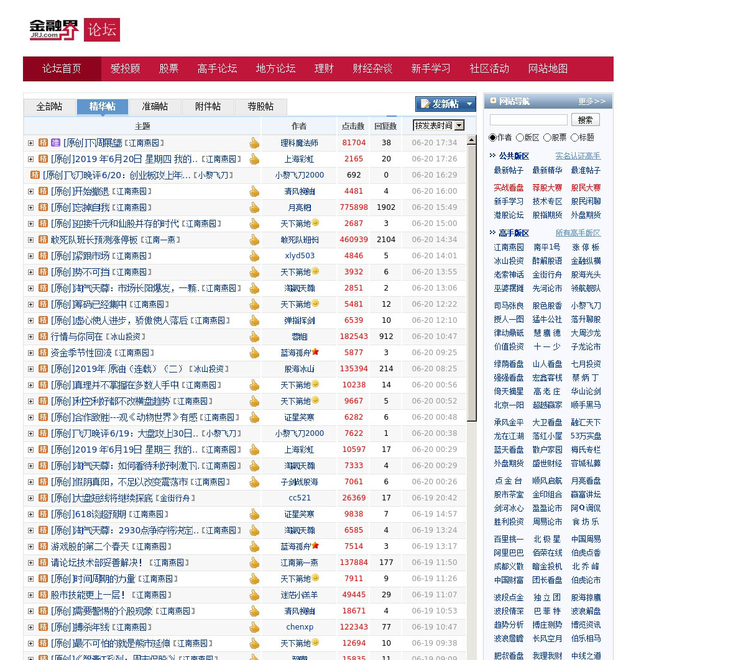Click the JRJ 金融界 logo

(x=55, y=29)
